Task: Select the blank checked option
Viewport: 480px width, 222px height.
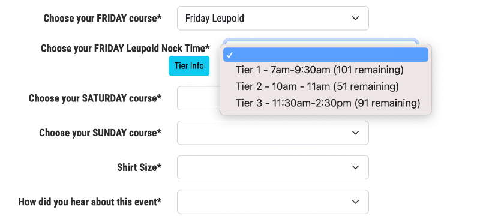Action: (325, 55)
